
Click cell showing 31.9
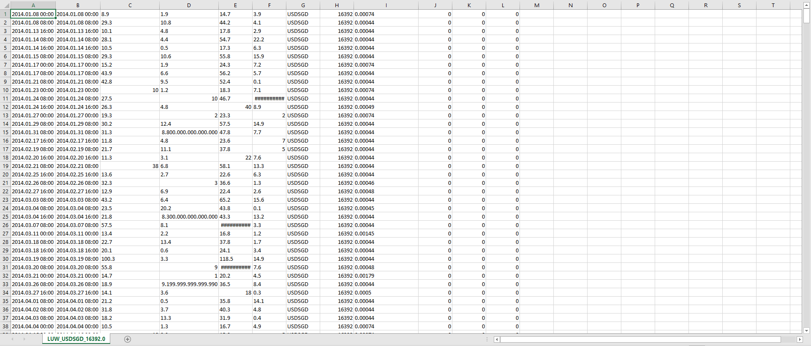(235, 318)
